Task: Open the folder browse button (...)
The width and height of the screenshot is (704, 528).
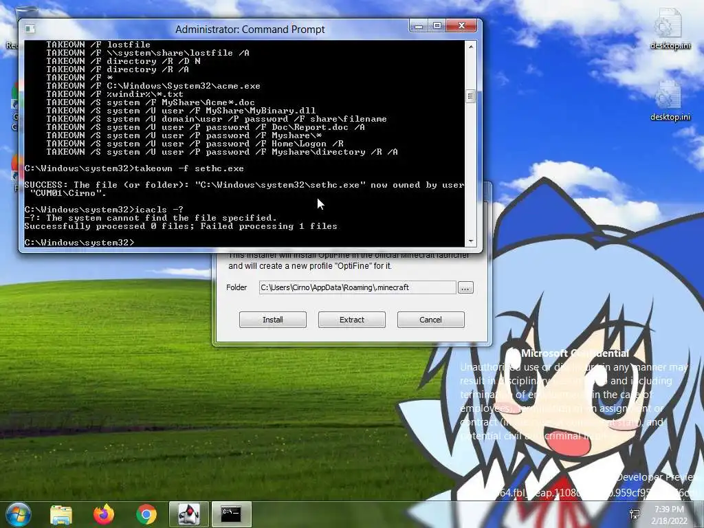Action: pos(465,288)
